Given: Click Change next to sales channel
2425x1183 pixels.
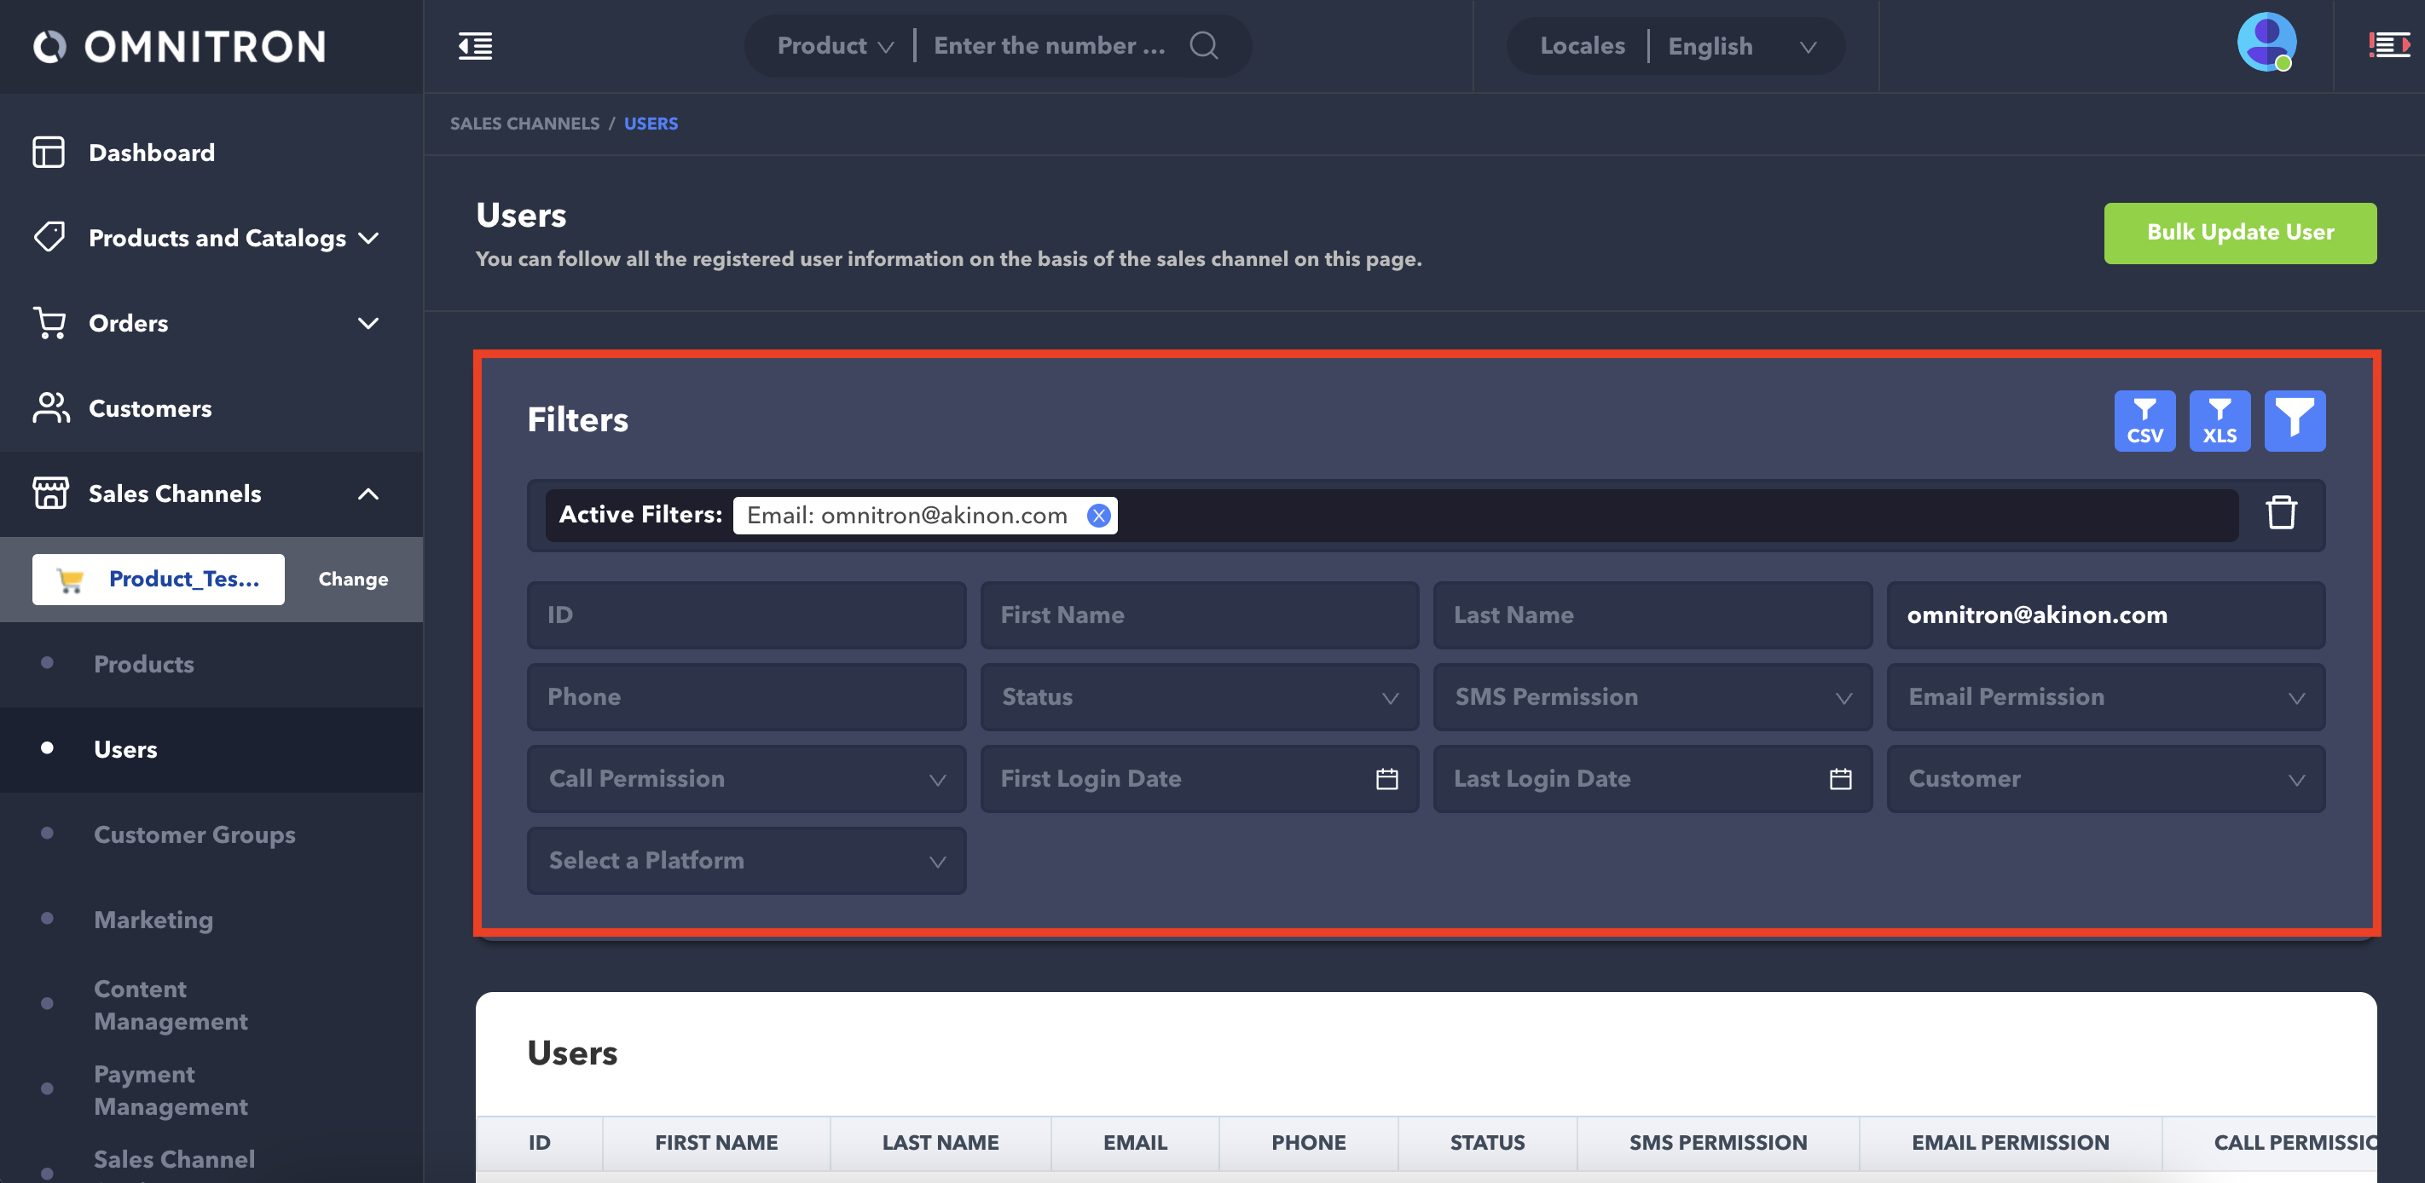Looking at the screenshot, I should tap(353, 579).
